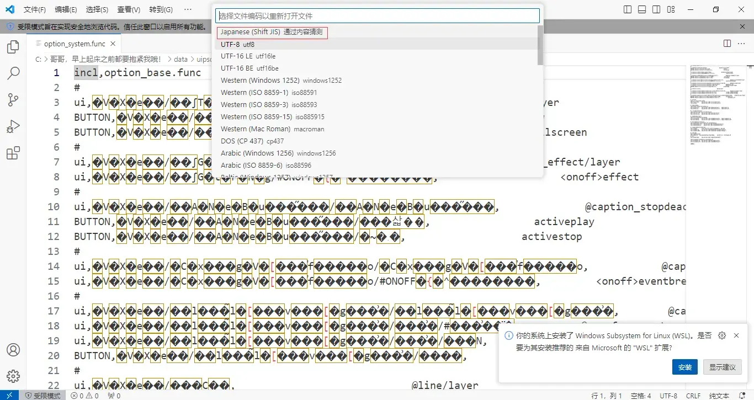This screenshot has height=400, width=754.
Task: Focus the encoding search input field
Action: pyautogui.click(x=378, y=16)
